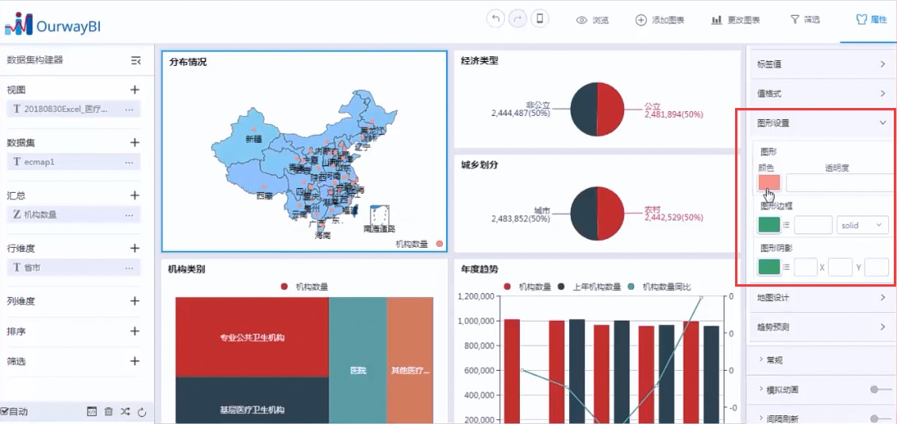Select the 属性 properties tab
The height and width of the screenshot is (424, 897).
pyautogui.click(x=872, y=20)
